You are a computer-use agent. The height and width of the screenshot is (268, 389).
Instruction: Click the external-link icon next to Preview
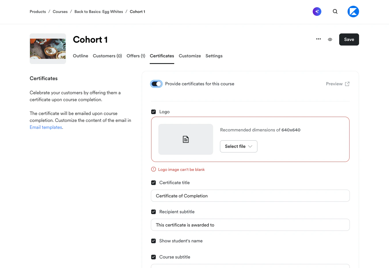347,84
